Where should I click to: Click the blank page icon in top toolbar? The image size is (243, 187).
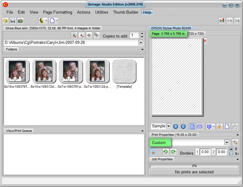[x=52, y=21]
